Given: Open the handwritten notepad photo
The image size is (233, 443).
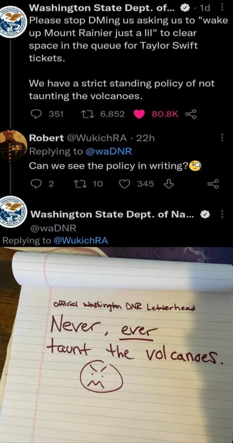Looking at the screenshot, I should coord(116,345).
